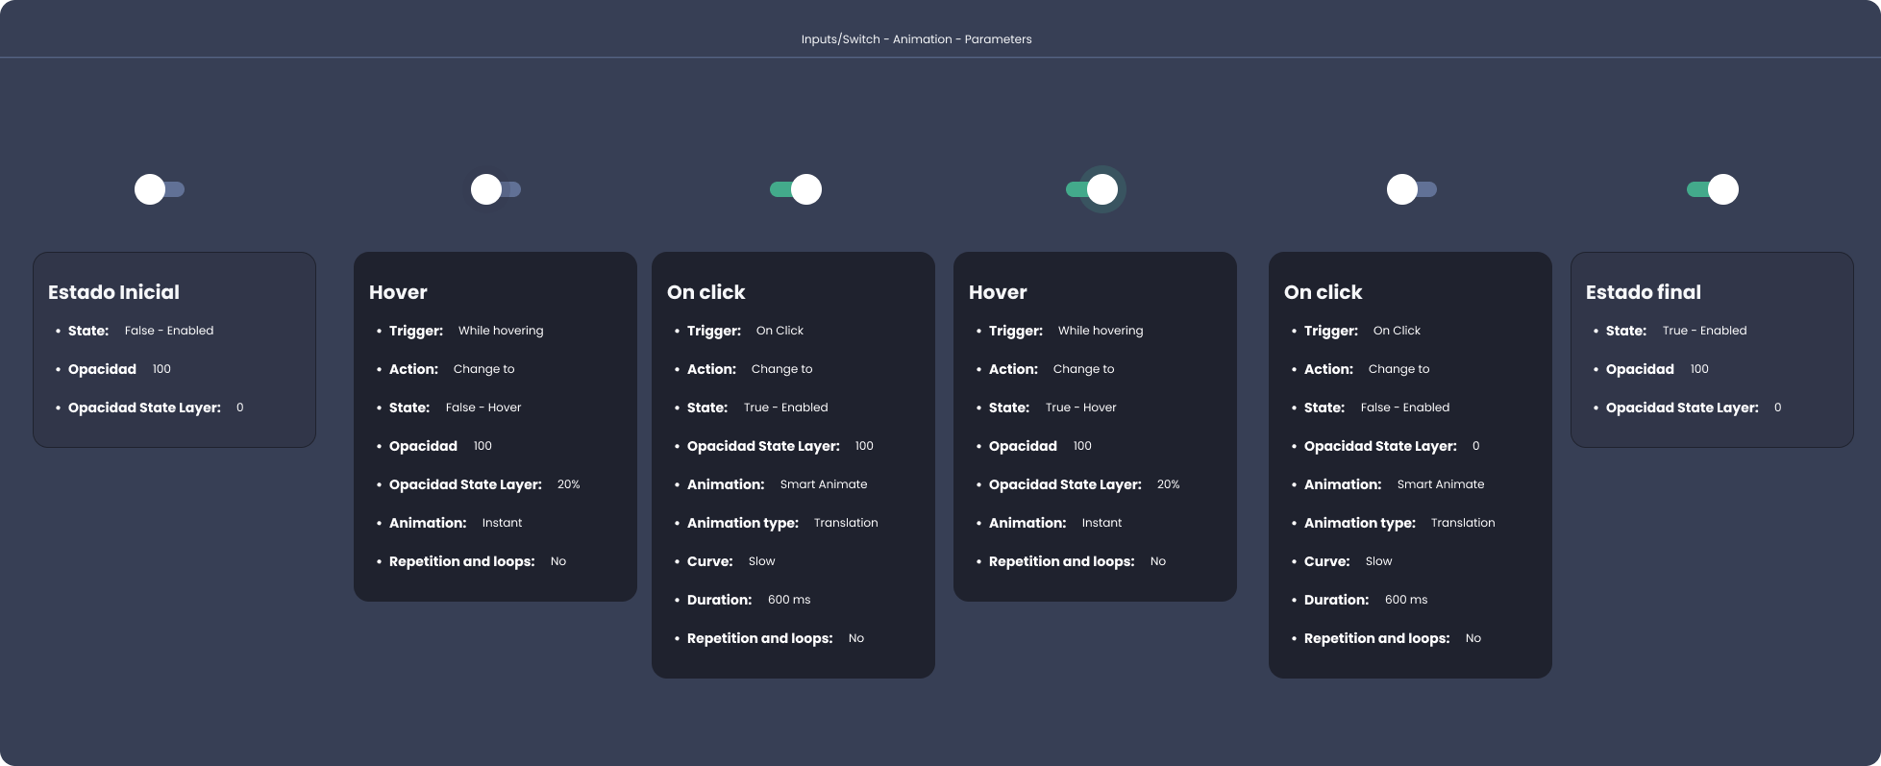Click "600 ms" in the False - Enabled On click card
This screenshot has height=766, width=1881.
click(1406, 600)
